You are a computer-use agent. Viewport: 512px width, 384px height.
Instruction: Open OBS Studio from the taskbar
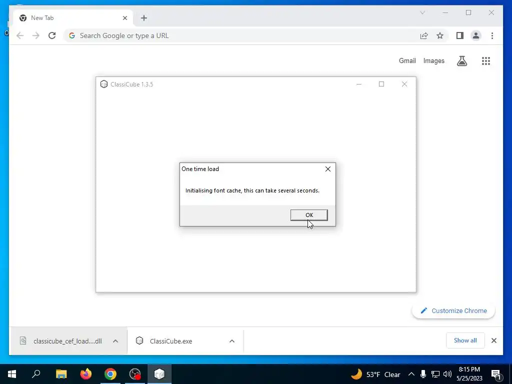[x=135, y=374]
